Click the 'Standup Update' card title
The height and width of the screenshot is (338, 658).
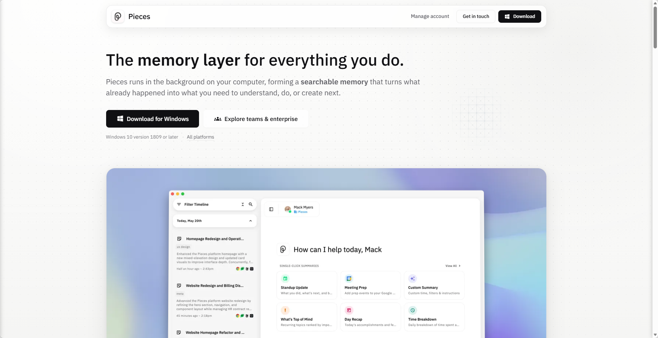(294, 288)
